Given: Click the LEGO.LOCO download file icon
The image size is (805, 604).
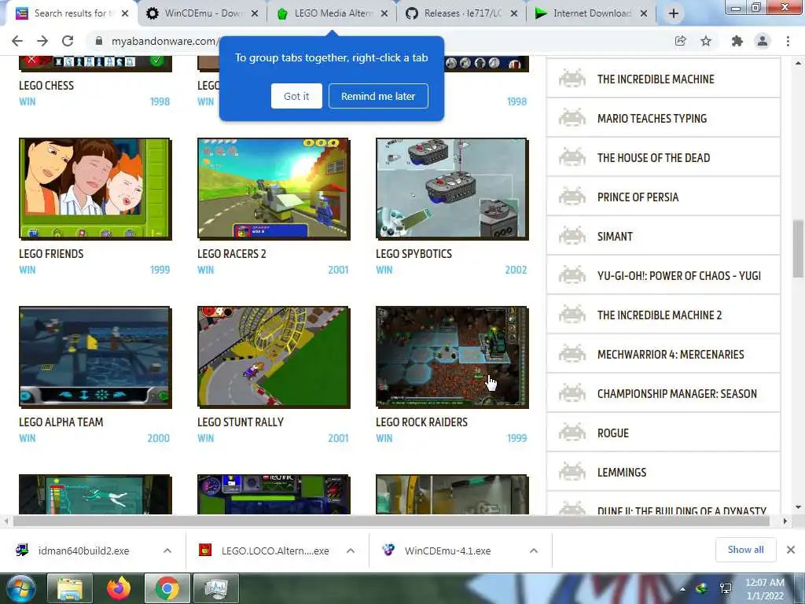Looking at the screenshot, I should point(205,550).
